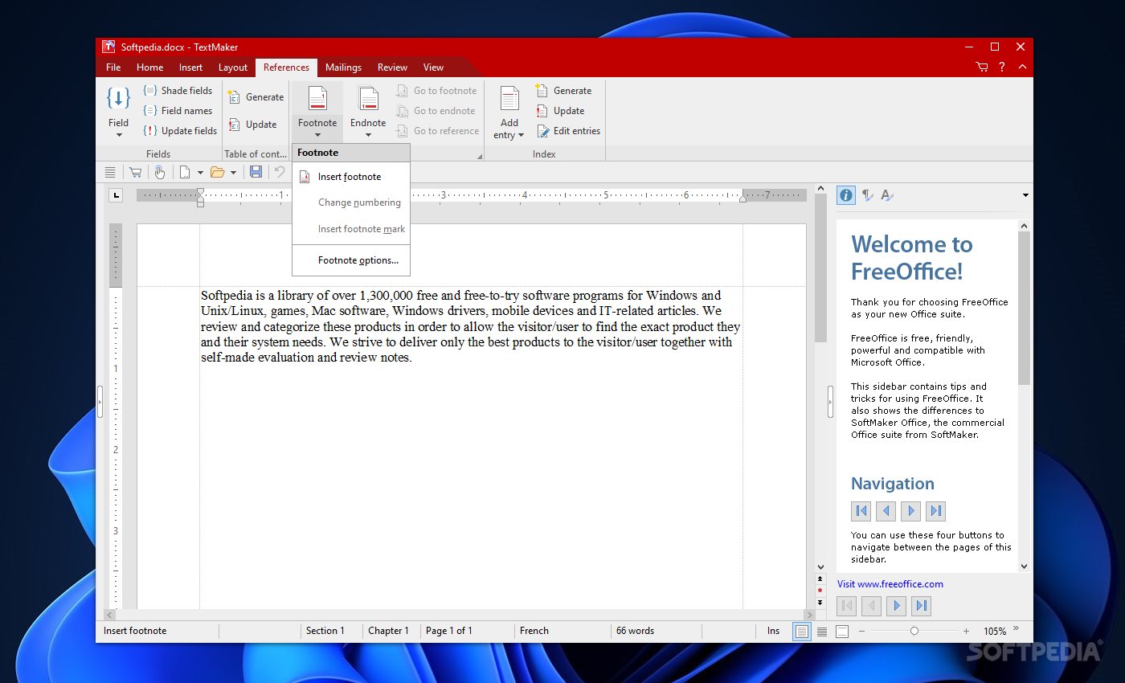Image resolution: width=1125 pixels, height=683 pixels.
Task: Switch to the View ribbon tab
Action: pyautogui.click(x=433, y=67)
